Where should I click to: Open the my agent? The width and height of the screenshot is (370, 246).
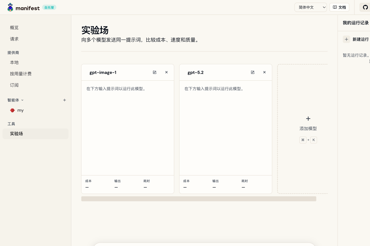(x=35, y=110)
